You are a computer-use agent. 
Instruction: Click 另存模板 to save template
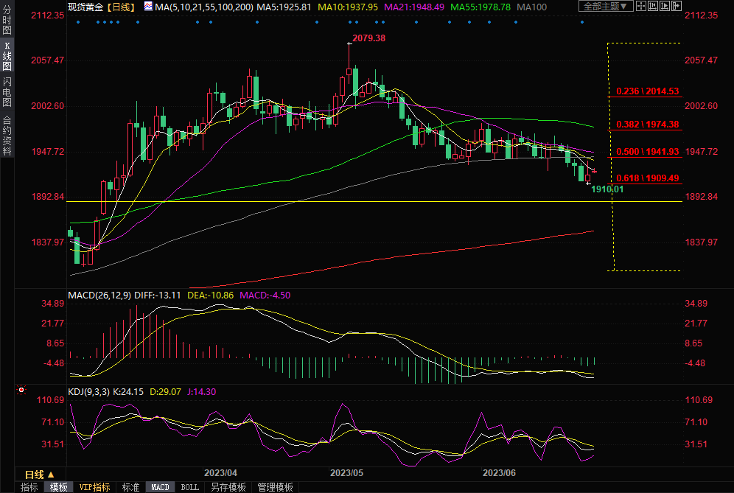tap(228, 487)
